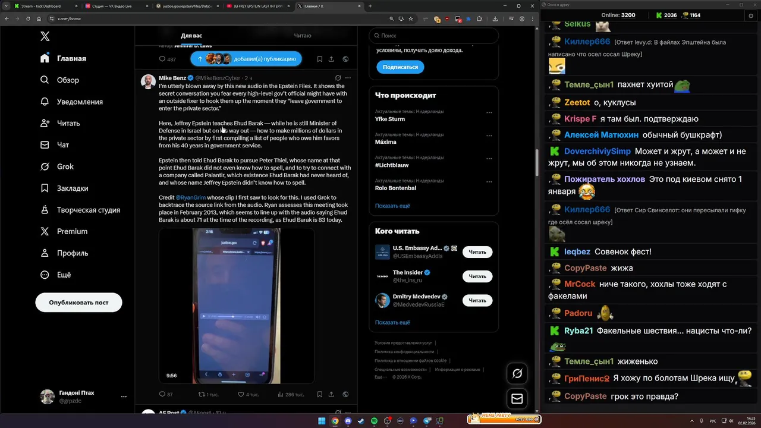Open Grok explain icon on Mike Benz post

pyautogui.click(x=338, y=78)
